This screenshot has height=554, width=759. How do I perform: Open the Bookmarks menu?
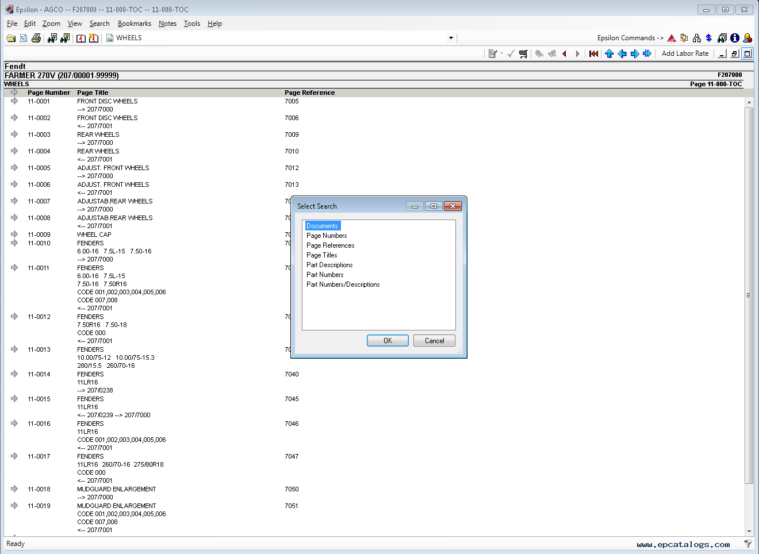(135, 24)
